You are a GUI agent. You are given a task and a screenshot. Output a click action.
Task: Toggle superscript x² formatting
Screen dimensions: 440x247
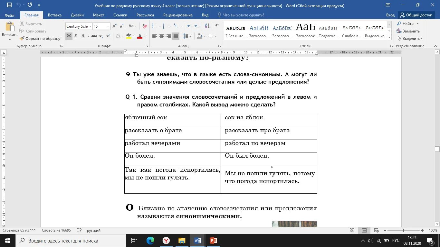108,36
